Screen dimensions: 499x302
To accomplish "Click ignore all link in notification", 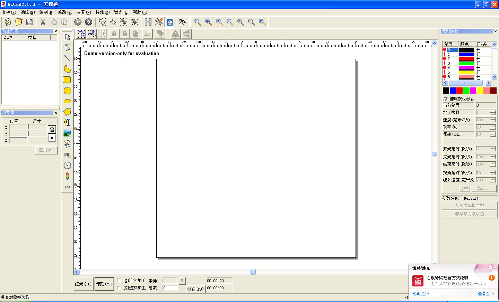I will pos(421,294).
